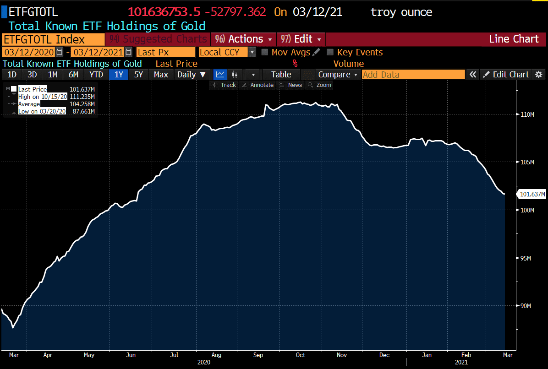Activate the Zoom magnifier tool
The width and height of the screenshot is (548, 369).
point(319,85)
